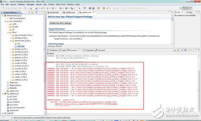Click the back navigation yellow arrow
Viewport: 201px width, 121px height.
point(138,8)
